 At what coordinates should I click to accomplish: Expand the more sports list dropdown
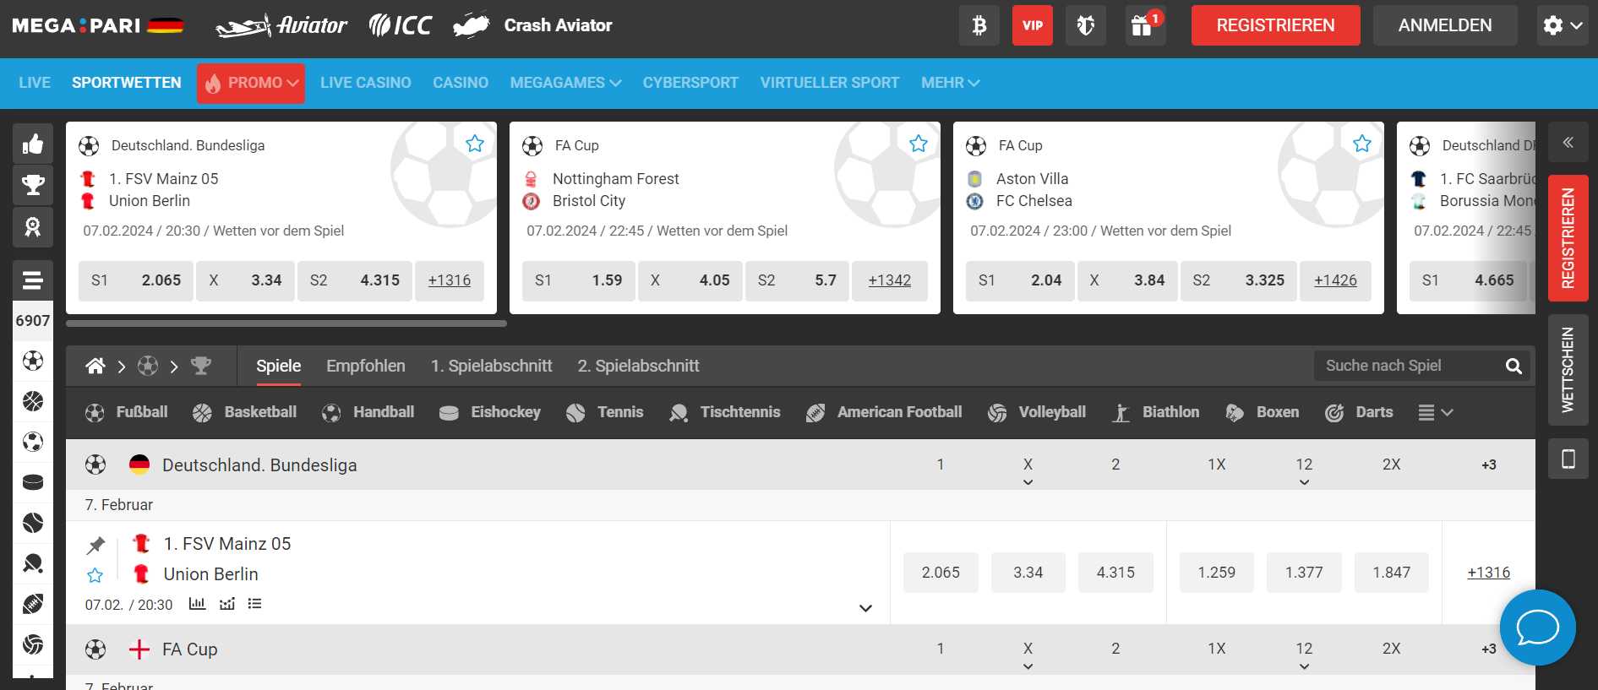(x=1436, y=412)
